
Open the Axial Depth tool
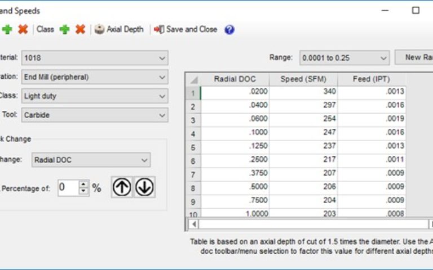click(119, 29)
